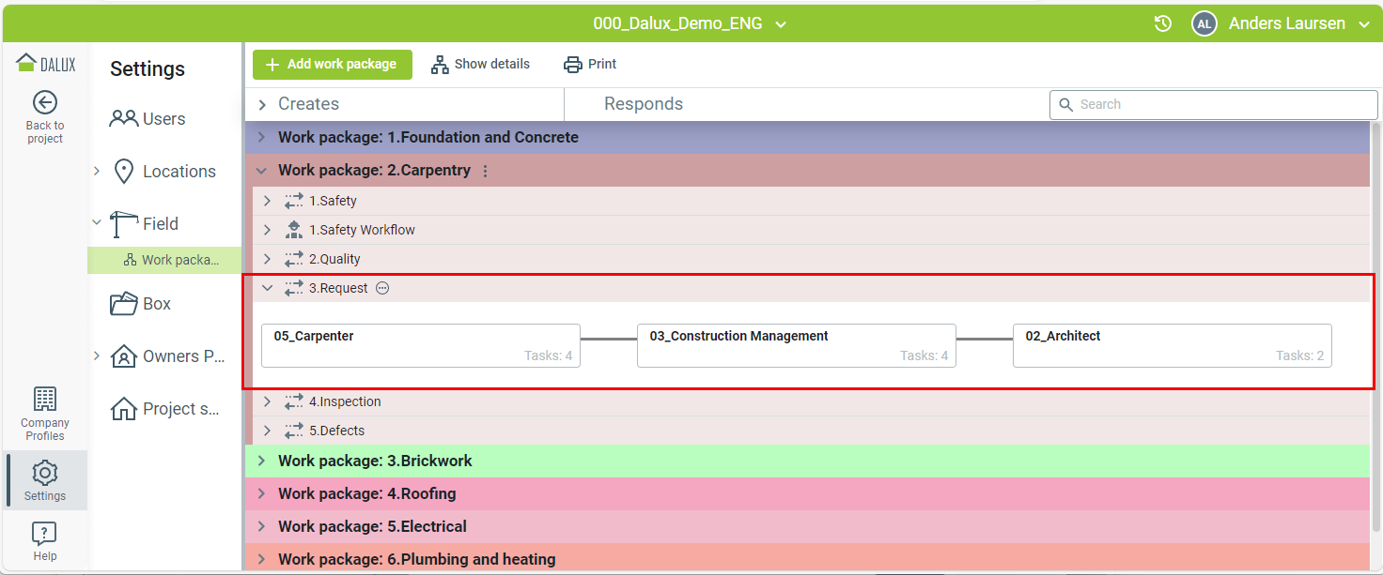This screenshot has width=1383, height=575.
Task: Expand Work package 3.Brickwork green row
Action: pos(261,461)
